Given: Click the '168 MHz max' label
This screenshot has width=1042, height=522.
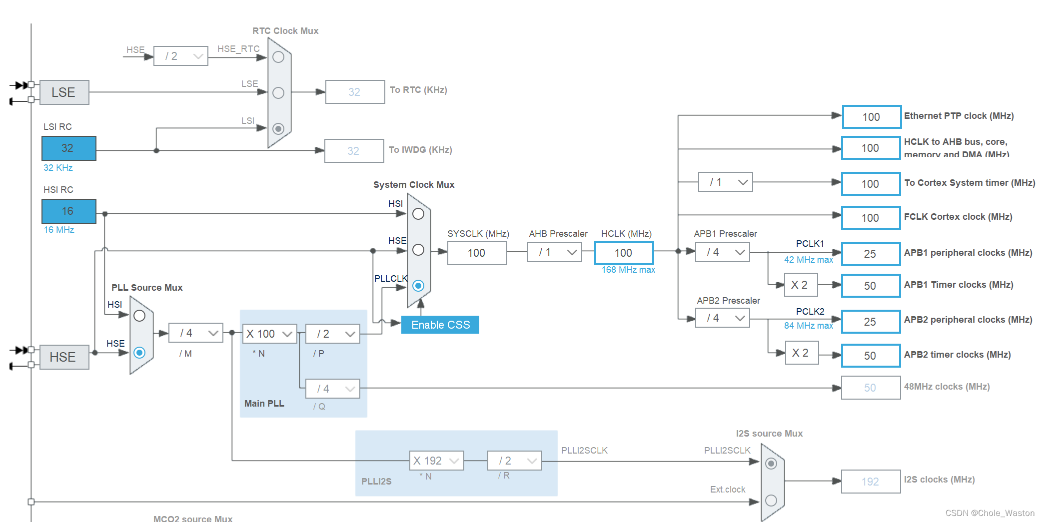Looking at the screenshot, I should click(628, 270).
